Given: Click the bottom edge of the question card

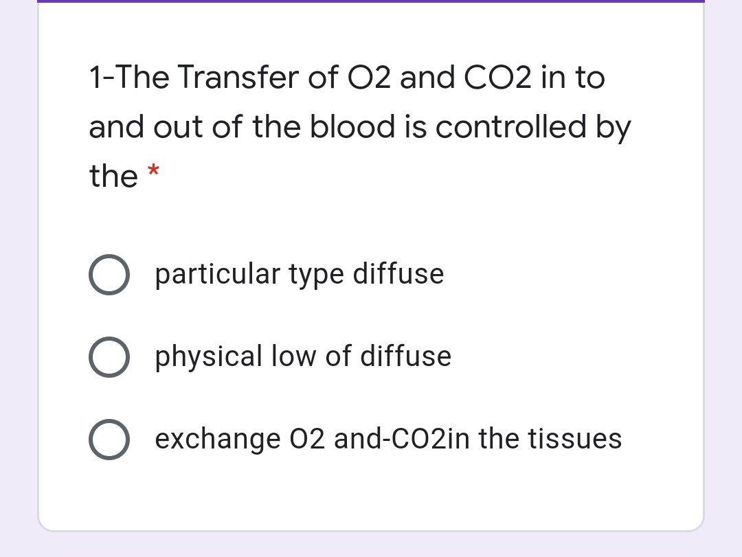Looking at the screenshot, I should tap(371, 529).
